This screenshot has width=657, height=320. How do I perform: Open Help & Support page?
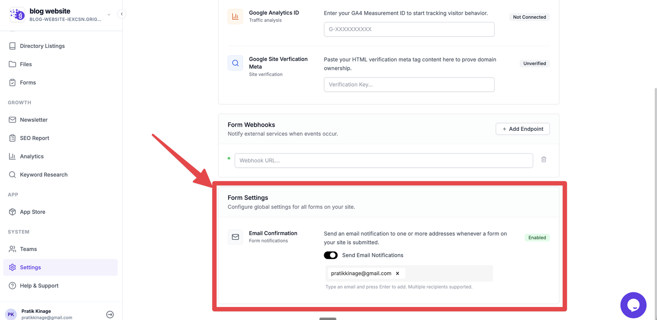[39, 286]
